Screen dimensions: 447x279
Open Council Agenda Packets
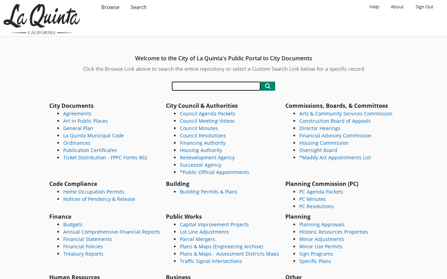(x=207, y=114)
